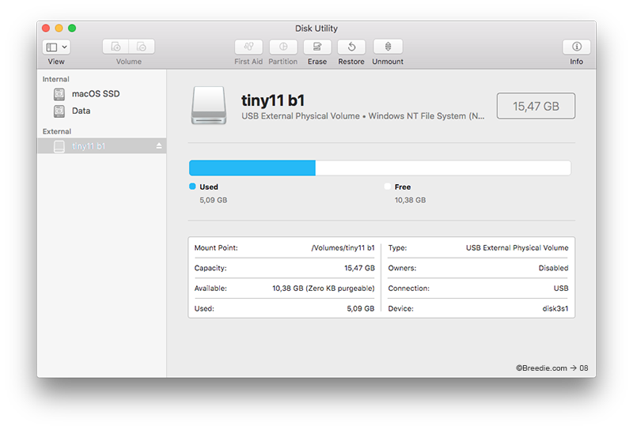The image size is (633, 430).
Task: Open the View sidebar dropdown
Action: tap(56, 47)
